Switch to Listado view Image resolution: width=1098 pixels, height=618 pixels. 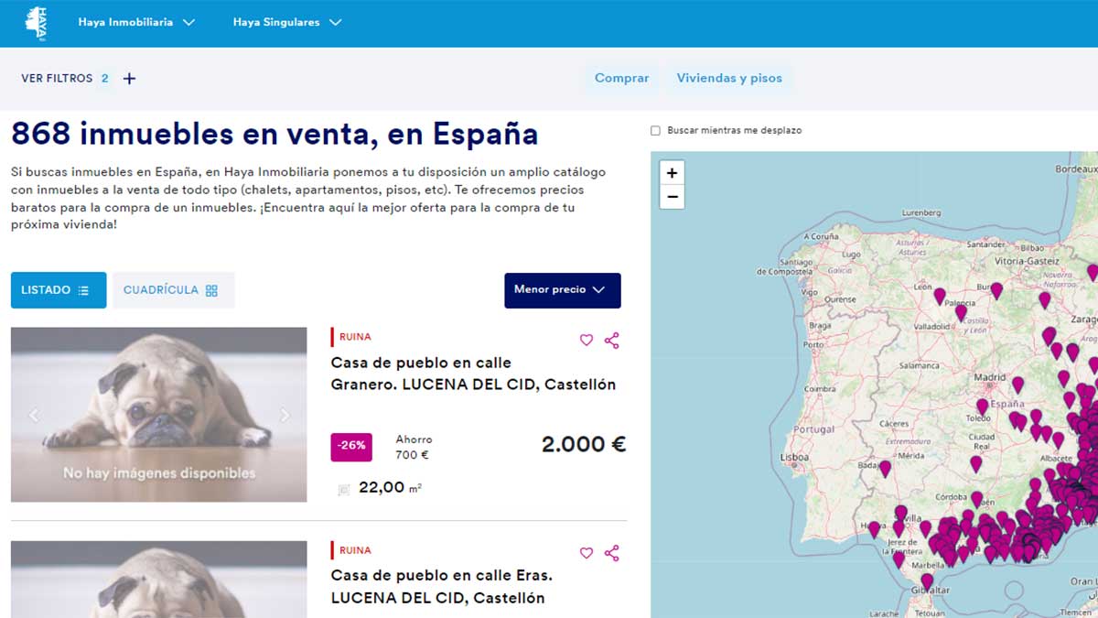pyautogui.click(x=58, y=290)
